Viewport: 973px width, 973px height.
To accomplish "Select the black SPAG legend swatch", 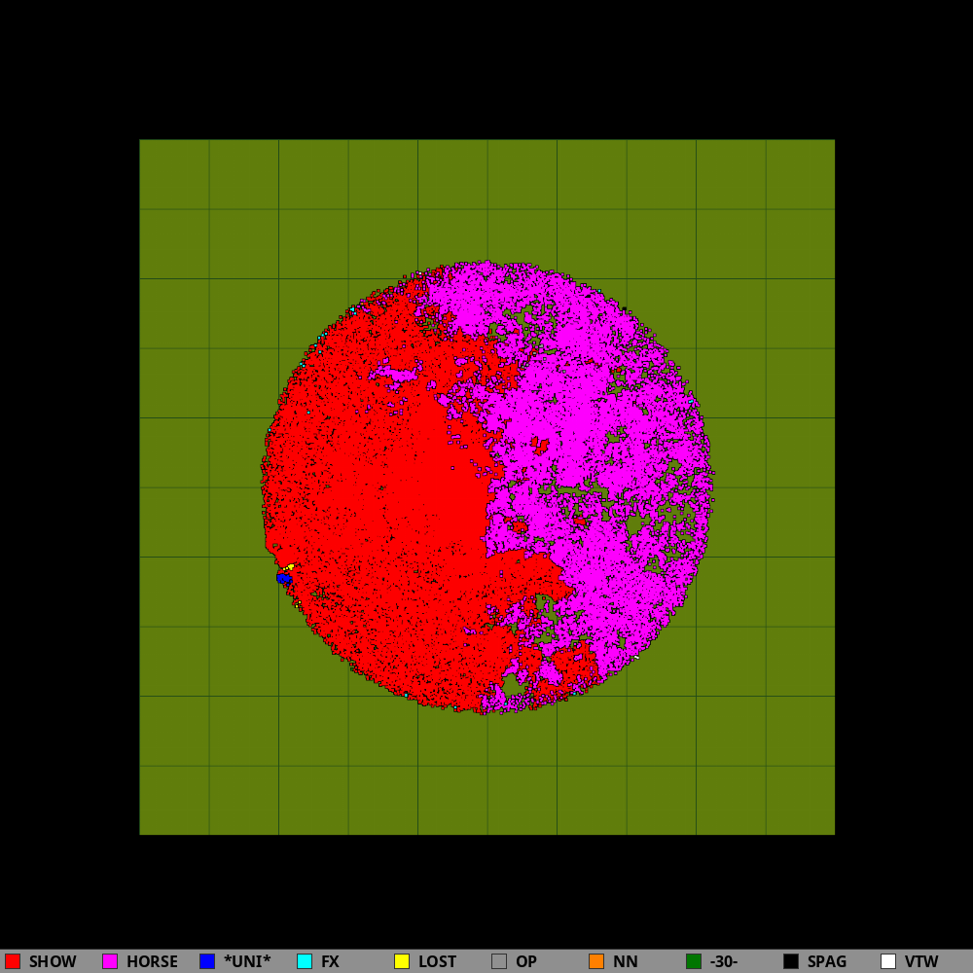I will [x=791, y=961].
